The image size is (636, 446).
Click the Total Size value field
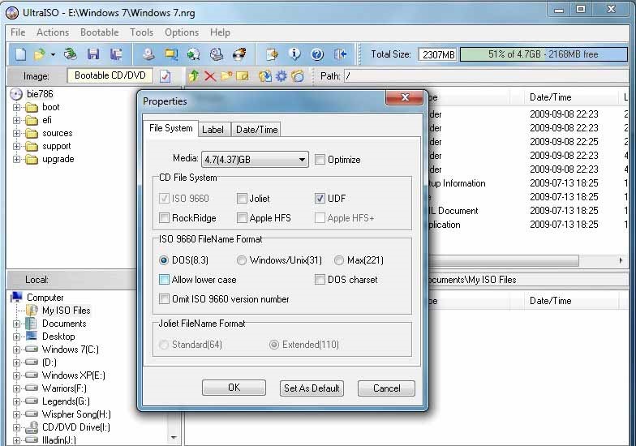438,54
